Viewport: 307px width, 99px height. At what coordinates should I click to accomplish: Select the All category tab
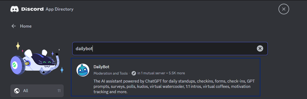pos(37,91)
